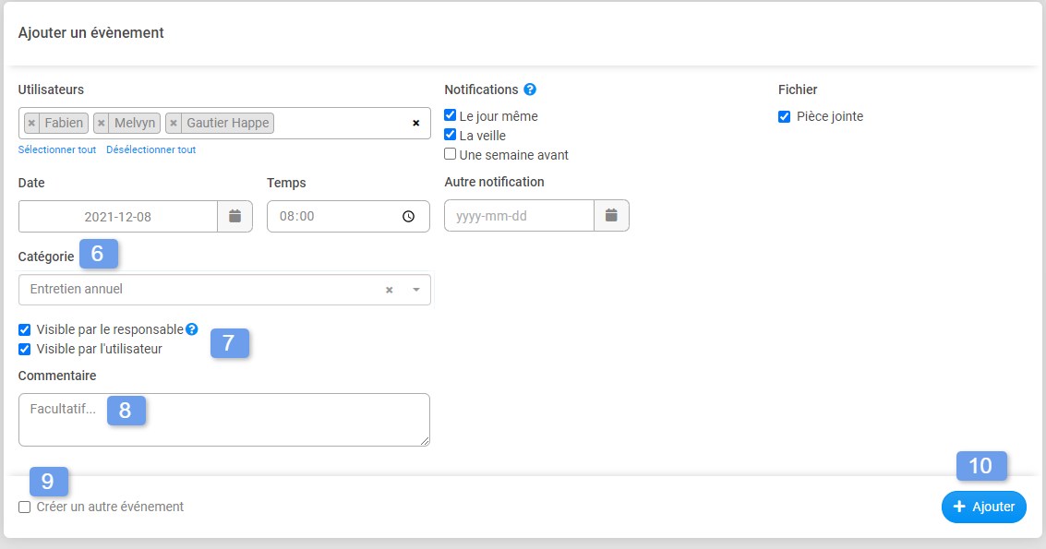1046x549 pixels.
Task: Check Créer un autre événement
Action: (25, 507)
